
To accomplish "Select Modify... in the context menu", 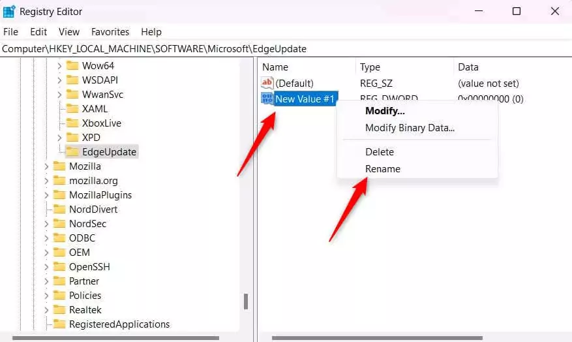I will coord(385,111).
